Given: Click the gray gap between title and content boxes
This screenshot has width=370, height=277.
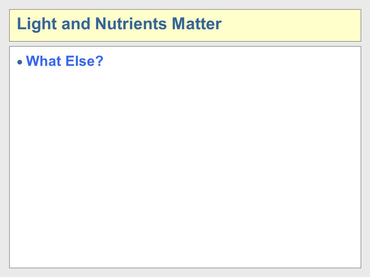Looking at the screenshot, I should pyautogui.click(x=185, y=44).
